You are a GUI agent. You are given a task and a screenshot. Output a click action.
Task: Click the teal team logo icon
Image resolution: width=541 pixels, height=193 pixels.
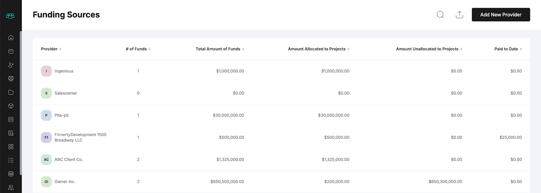coord(10,16)
